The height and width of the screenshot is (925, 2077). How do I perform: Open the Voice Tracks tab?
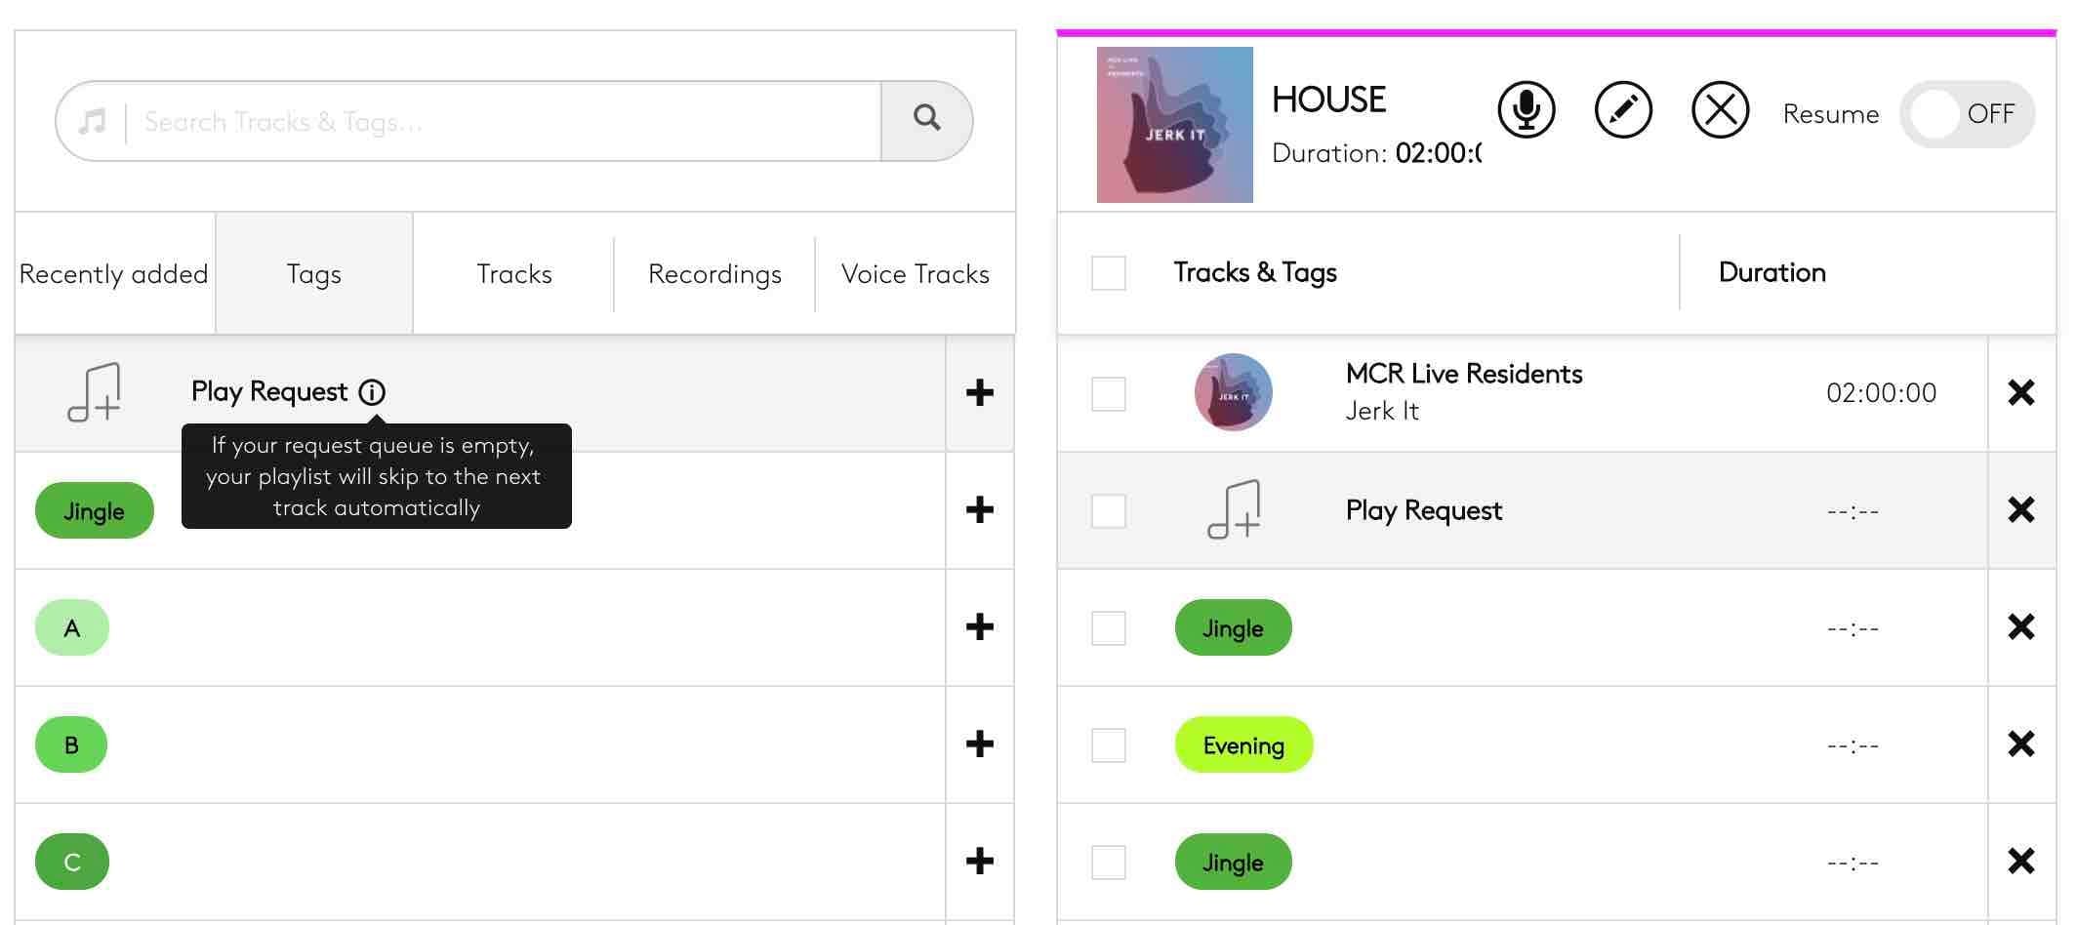tap(915, 274)
